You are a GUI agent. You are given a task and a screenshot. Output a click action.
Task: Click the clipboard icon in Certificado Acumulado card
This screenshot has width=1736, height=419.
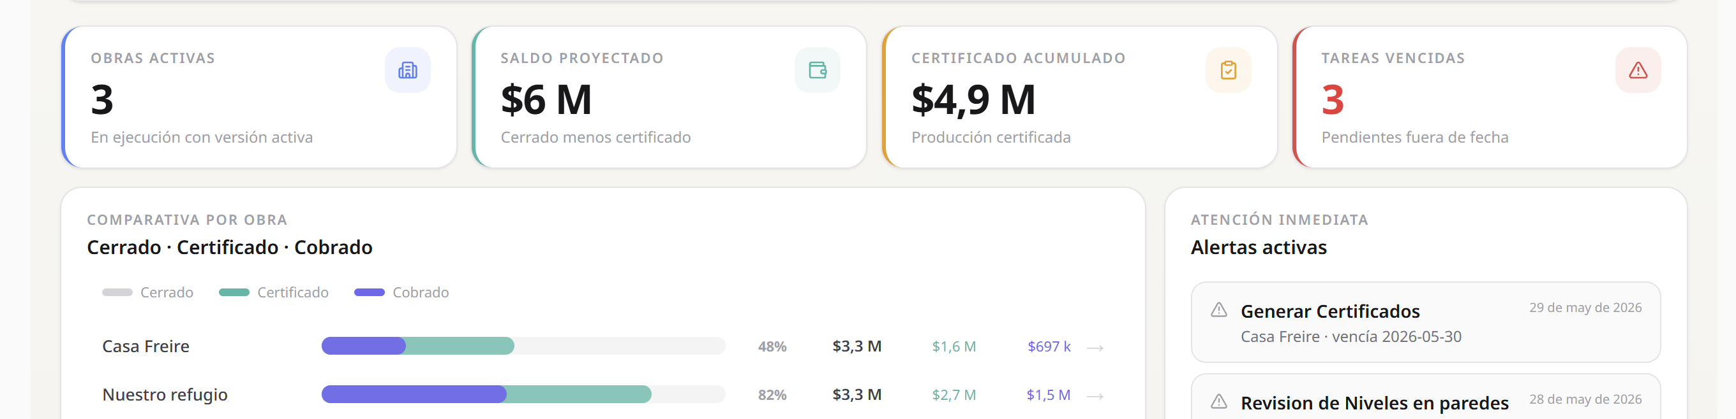tap(1228, 70)
